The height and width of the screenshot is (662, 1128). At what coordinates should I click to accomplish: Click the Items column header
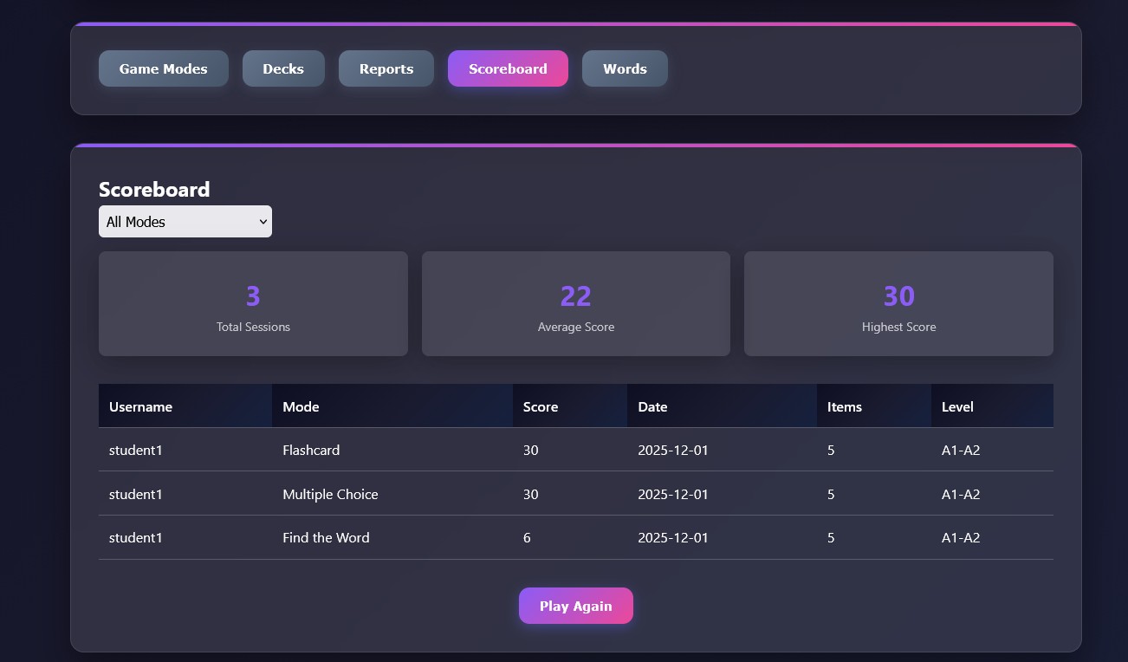point(844,406)
